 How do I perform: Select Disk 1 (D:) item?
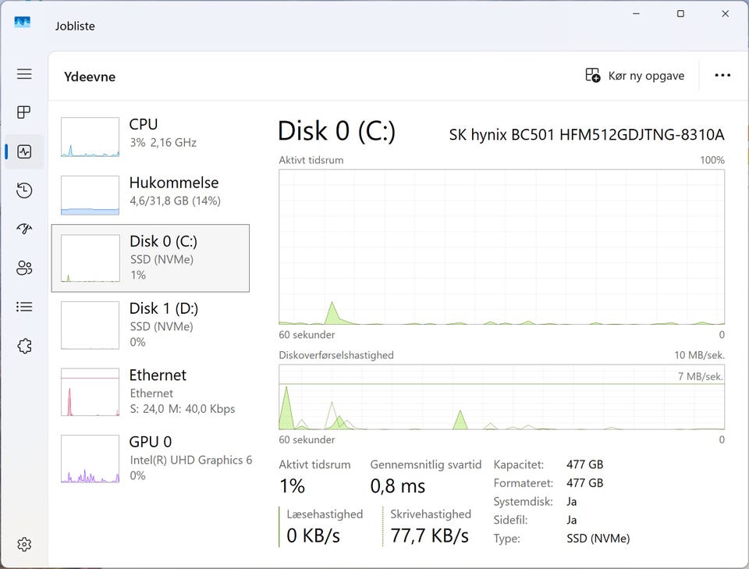151,325
